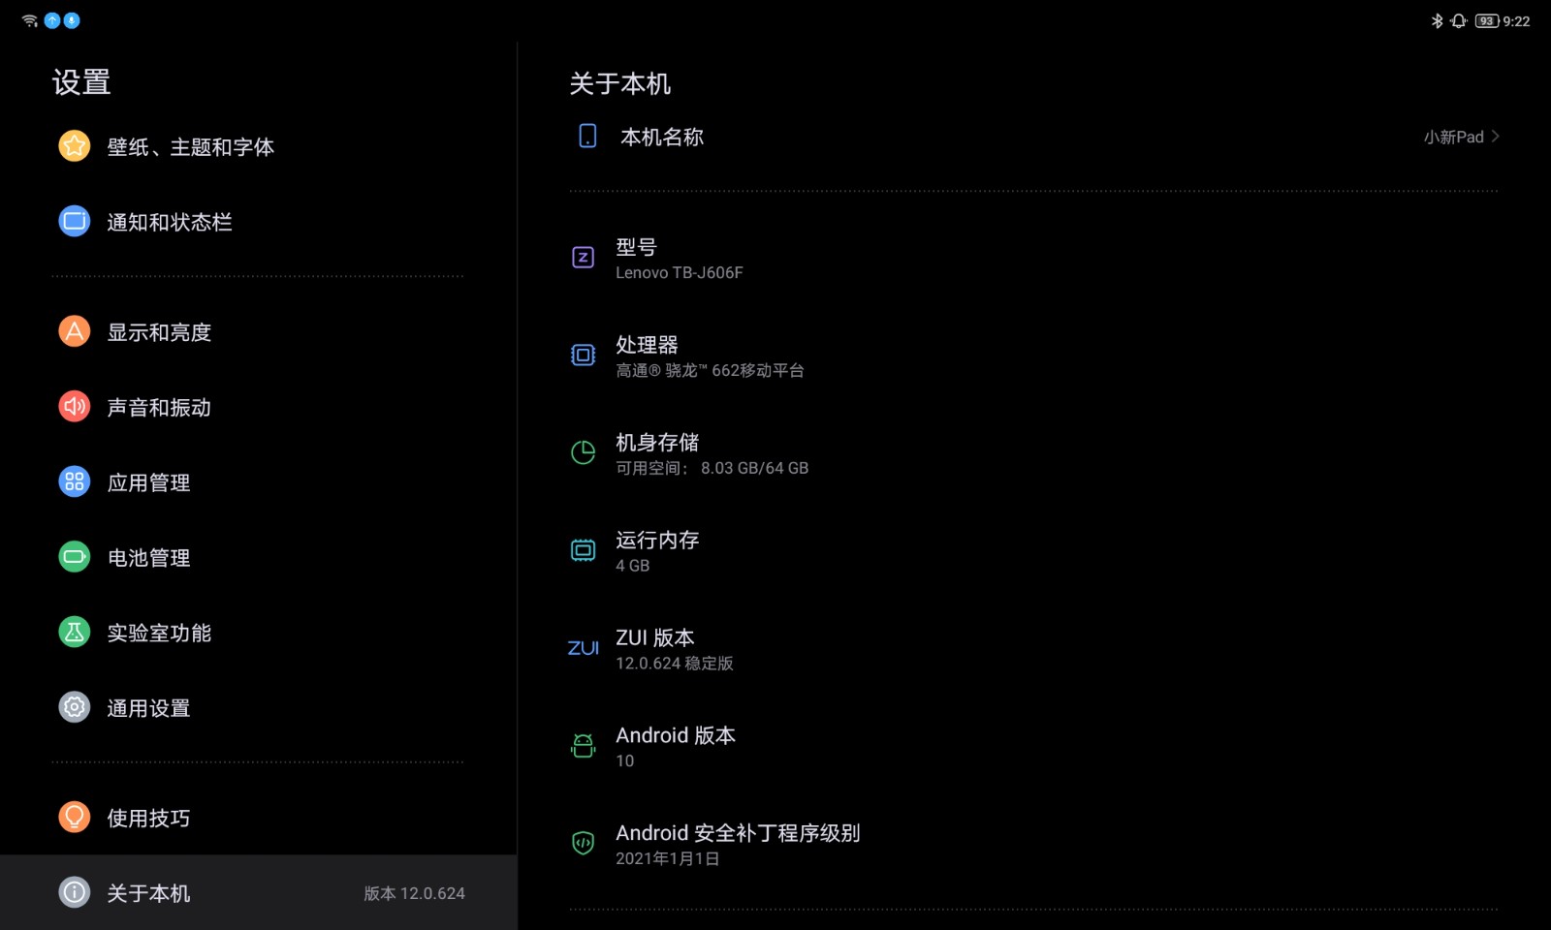
Task: Open 电池管理 settings
Action: (x=259, y=557)
